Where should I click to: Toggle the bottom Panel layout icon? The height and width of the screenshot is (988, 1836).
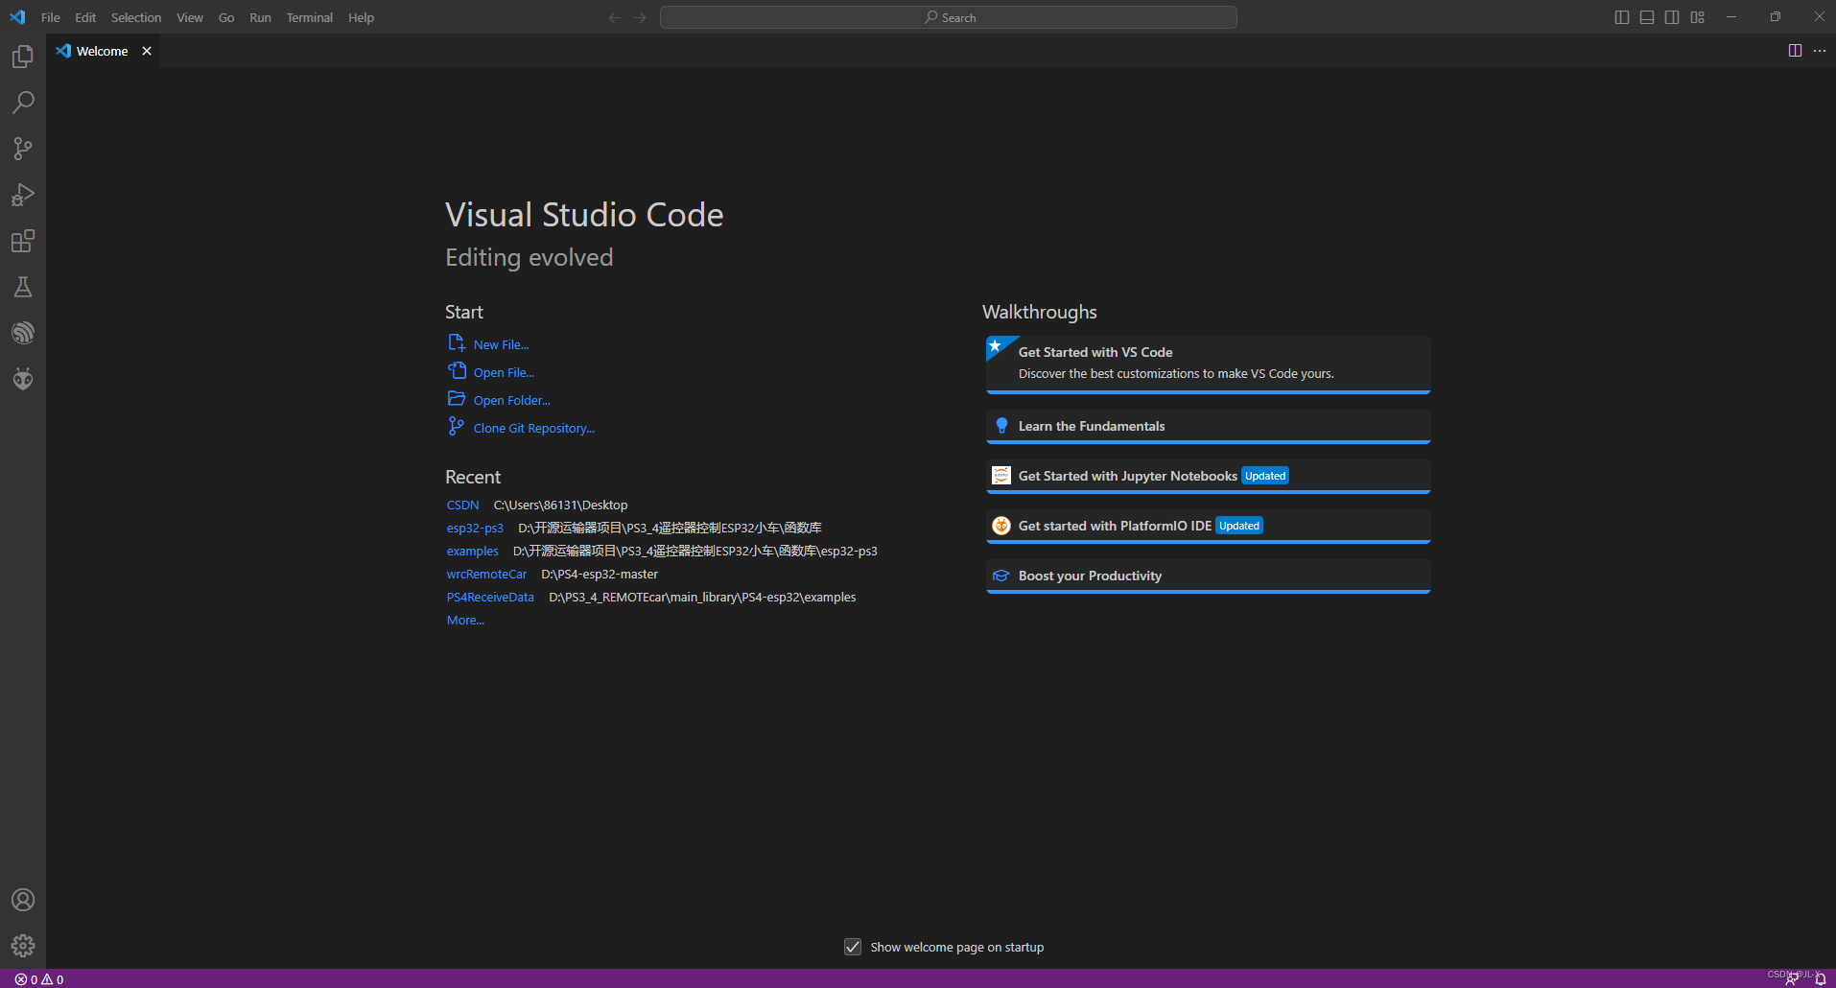[x=1647, y=17]
